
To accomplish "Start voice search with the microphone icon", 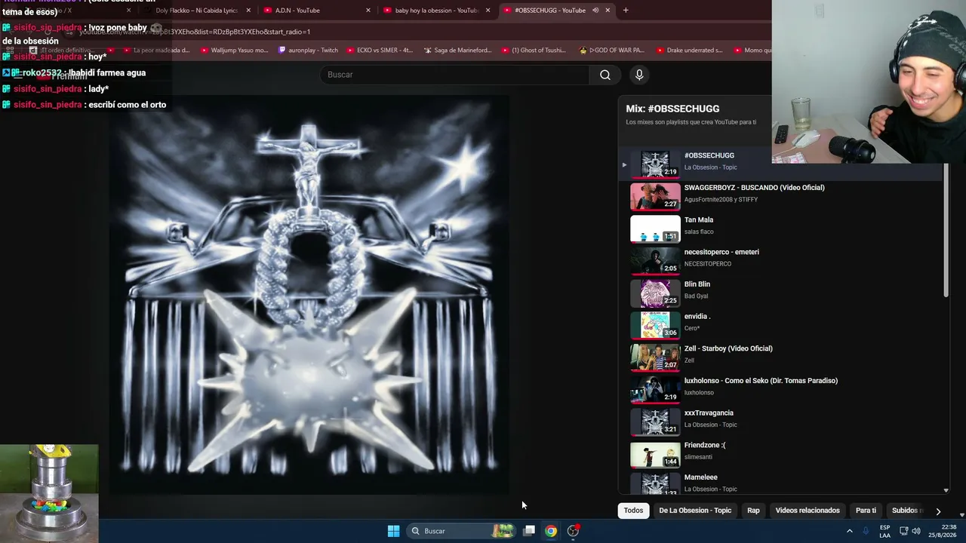I will pyautogui.click(x=639, y=75).
